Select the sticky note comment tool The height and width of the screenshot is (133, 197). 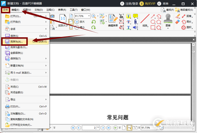tap(135, 16)
